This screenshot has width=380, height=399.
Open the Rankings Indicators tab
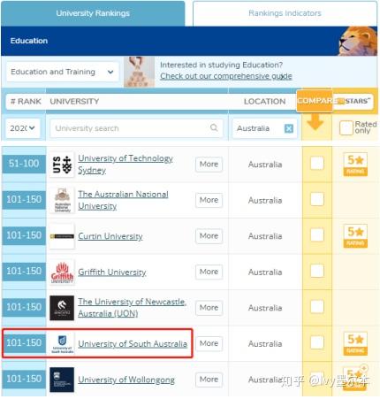[x=285, y=13]
